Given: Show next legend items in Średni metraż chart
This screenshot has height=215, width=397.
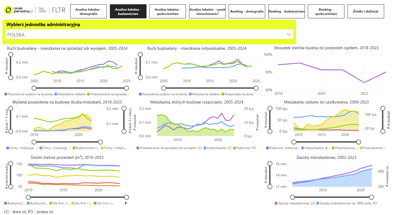Looking at the screenshot, I should [x=126, y=203].
